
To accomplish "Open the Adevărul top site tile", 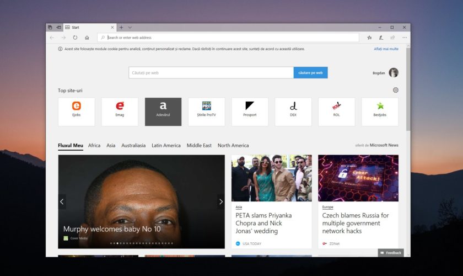I will (163, 112).
